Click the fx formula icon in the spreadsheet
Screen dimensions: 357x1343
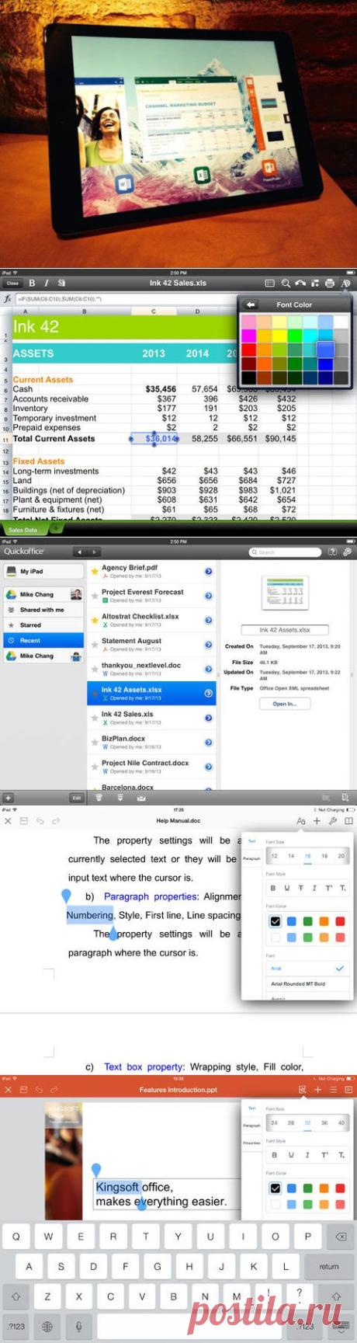coord(7,299)
